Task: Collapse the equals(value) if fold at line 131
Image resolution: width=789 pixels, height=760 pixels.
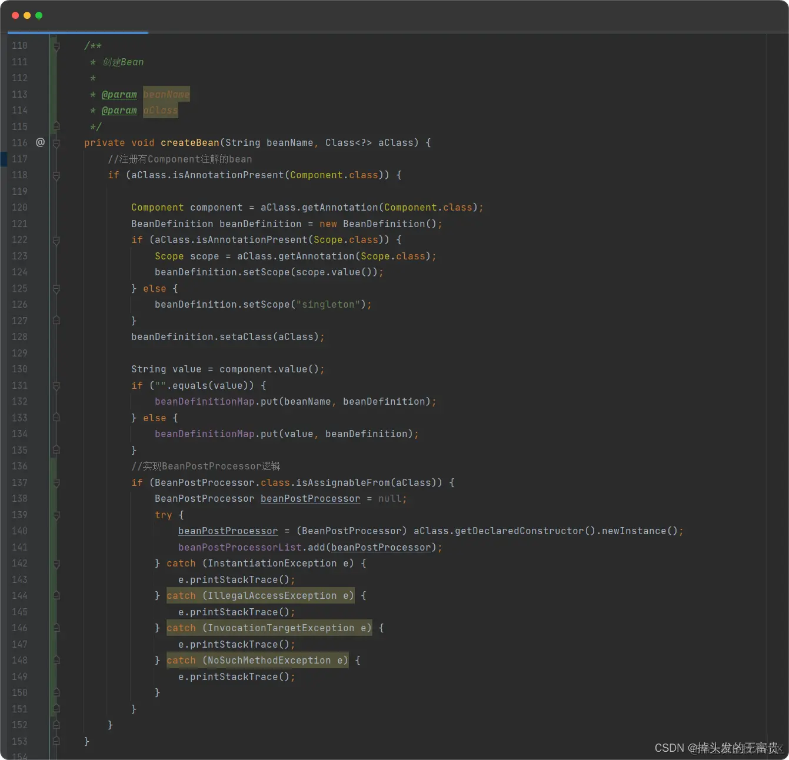Action: click(56, 386)
